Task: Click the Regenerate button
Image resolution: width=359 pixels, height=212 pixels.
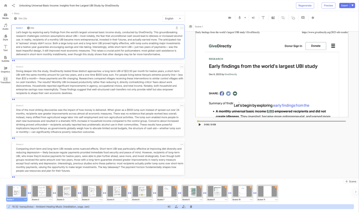Action: click(x=305, y=6)
